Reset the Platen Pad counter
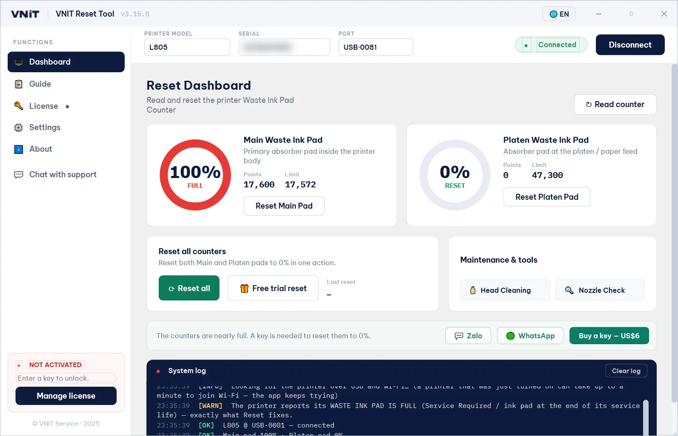Viewport: 678px width, 436px height. pyautogui.click(x=547, y=197)
